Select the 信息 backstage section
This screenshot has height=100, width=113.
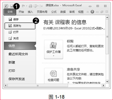(20, 46)
